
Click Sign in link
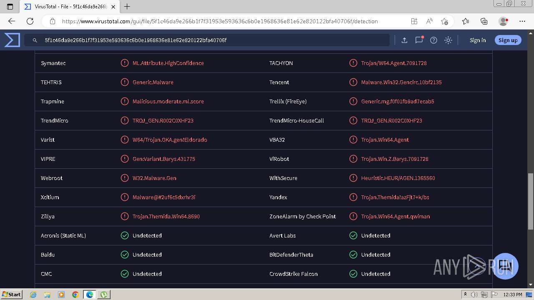pos(478,40)
